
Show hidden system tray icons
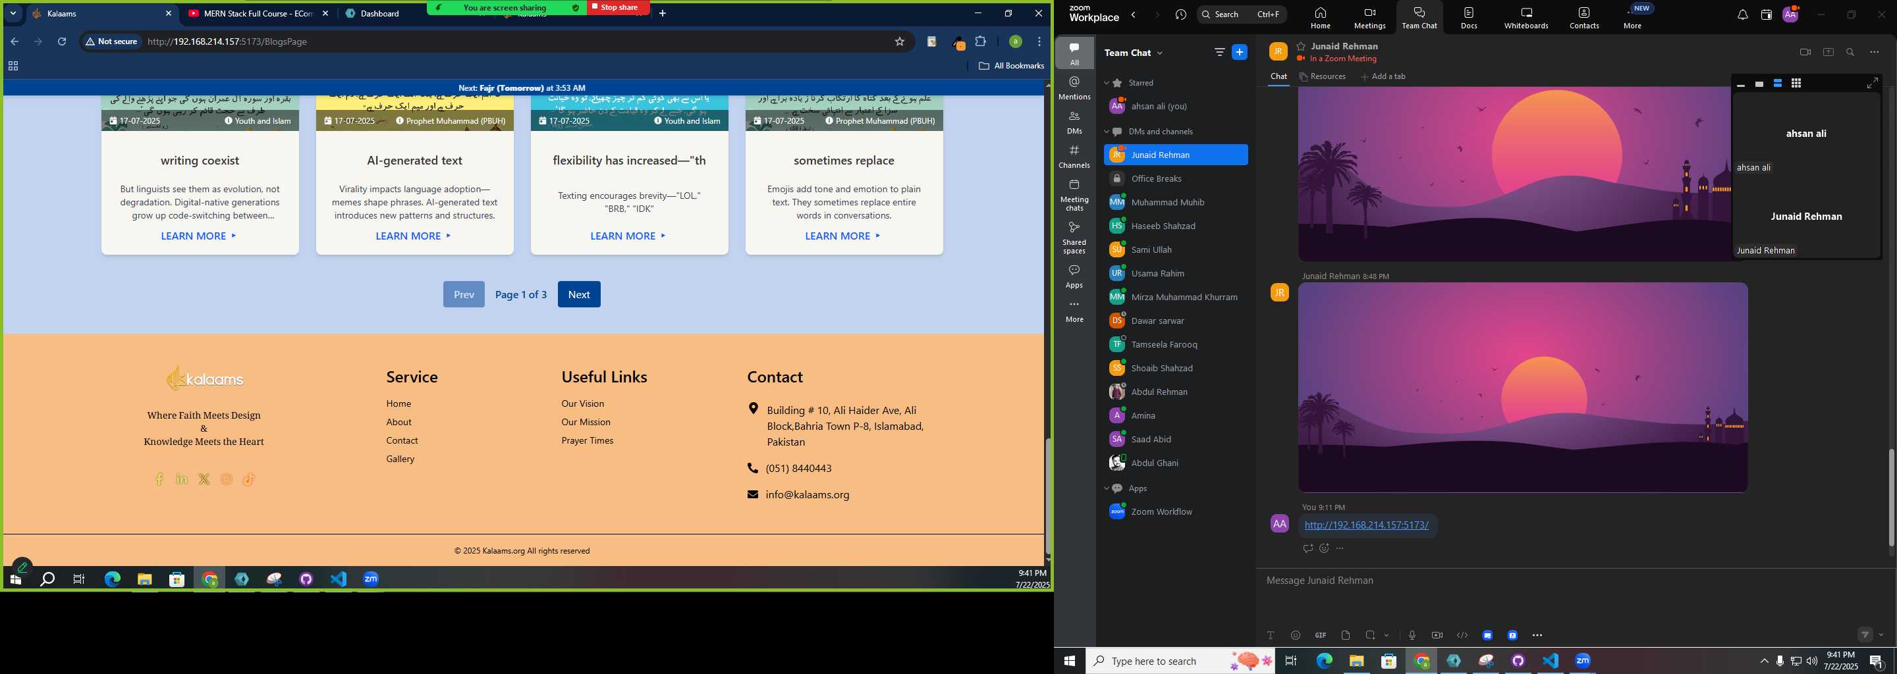click(1764, 661)
